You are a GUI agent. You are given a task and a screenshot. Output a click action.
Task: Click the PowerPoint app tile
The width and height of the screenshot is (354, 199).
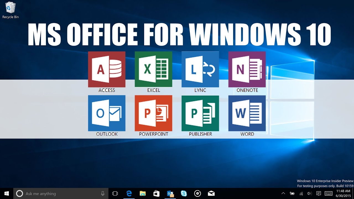point(153,113)
